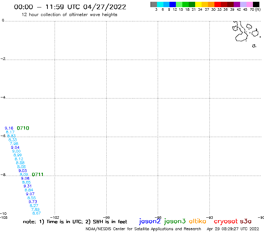Click the Apr 29 08:29:27 UTC timestamp
Viewport: 264px width, 232px height.
pos(233,229)
